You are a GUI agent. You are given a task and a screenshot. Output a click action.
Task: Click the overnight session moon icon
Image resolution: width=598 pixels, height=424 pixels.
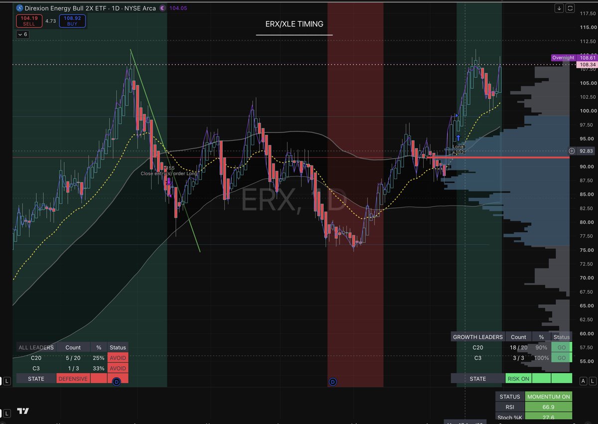[x=162, y=8]
